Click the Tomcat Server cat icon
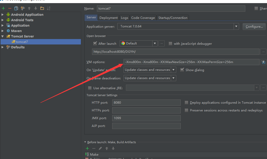The image size is (267, 159). (x=8, y=36)
